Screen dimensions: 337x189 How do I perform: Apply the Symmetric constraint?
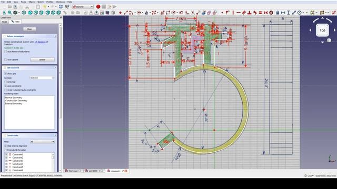coord(265,13)
